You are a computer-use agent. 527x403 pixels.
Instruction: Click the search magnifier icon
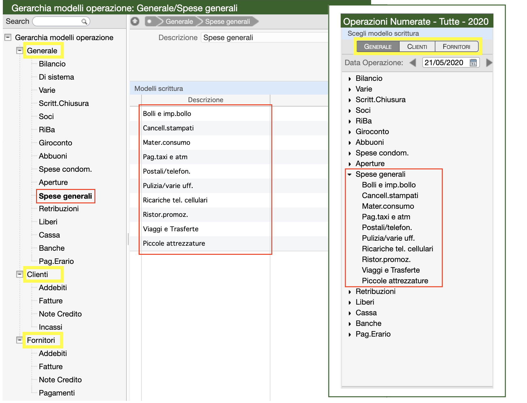84,21
